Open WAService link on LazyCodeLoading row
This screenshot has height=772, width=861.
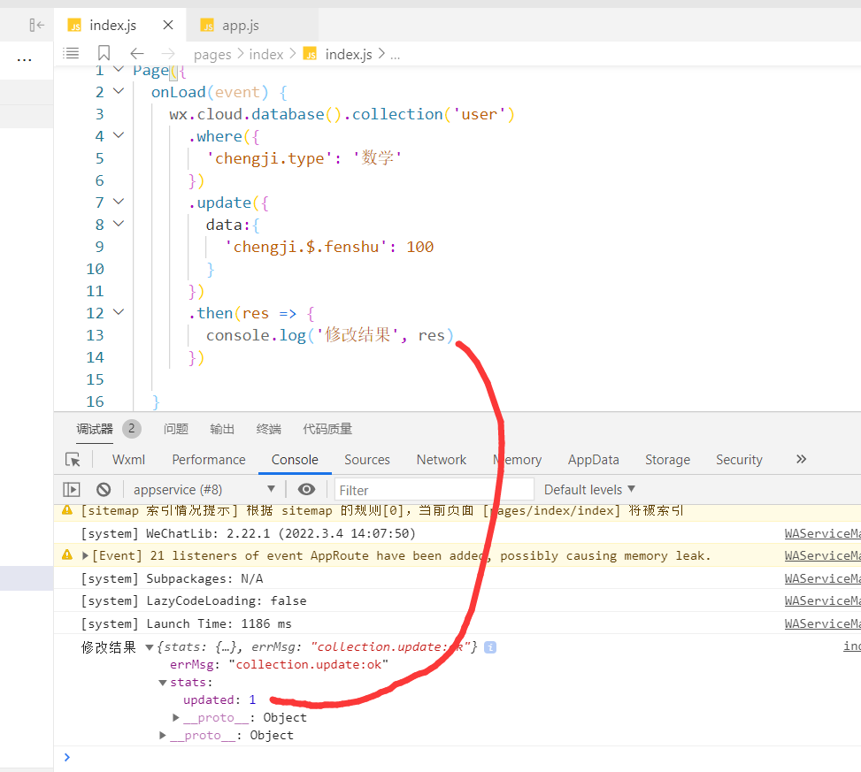pyautogui.click(x=822, y=600)
